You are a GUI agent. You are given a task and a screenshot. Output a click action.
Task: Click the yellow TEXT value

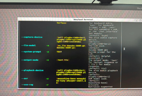pyautogui.click(x=59, y=52)
